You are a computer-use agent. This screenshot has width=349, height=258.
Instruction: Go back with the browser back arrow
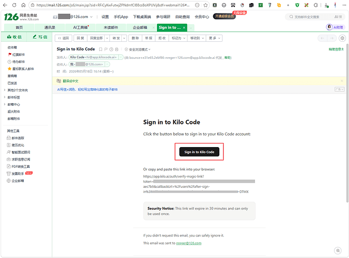click(x=5, y=5)
